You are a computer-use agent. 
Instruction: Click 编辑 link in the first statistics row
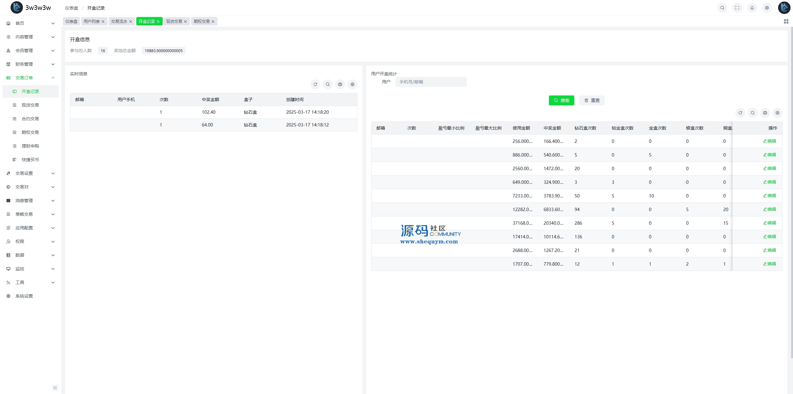pos(769,141)
